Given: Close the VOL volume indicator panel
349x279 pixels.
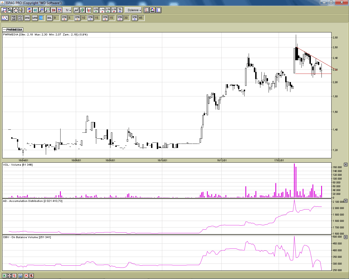Looking at the screenshot, I should [346, 165].
